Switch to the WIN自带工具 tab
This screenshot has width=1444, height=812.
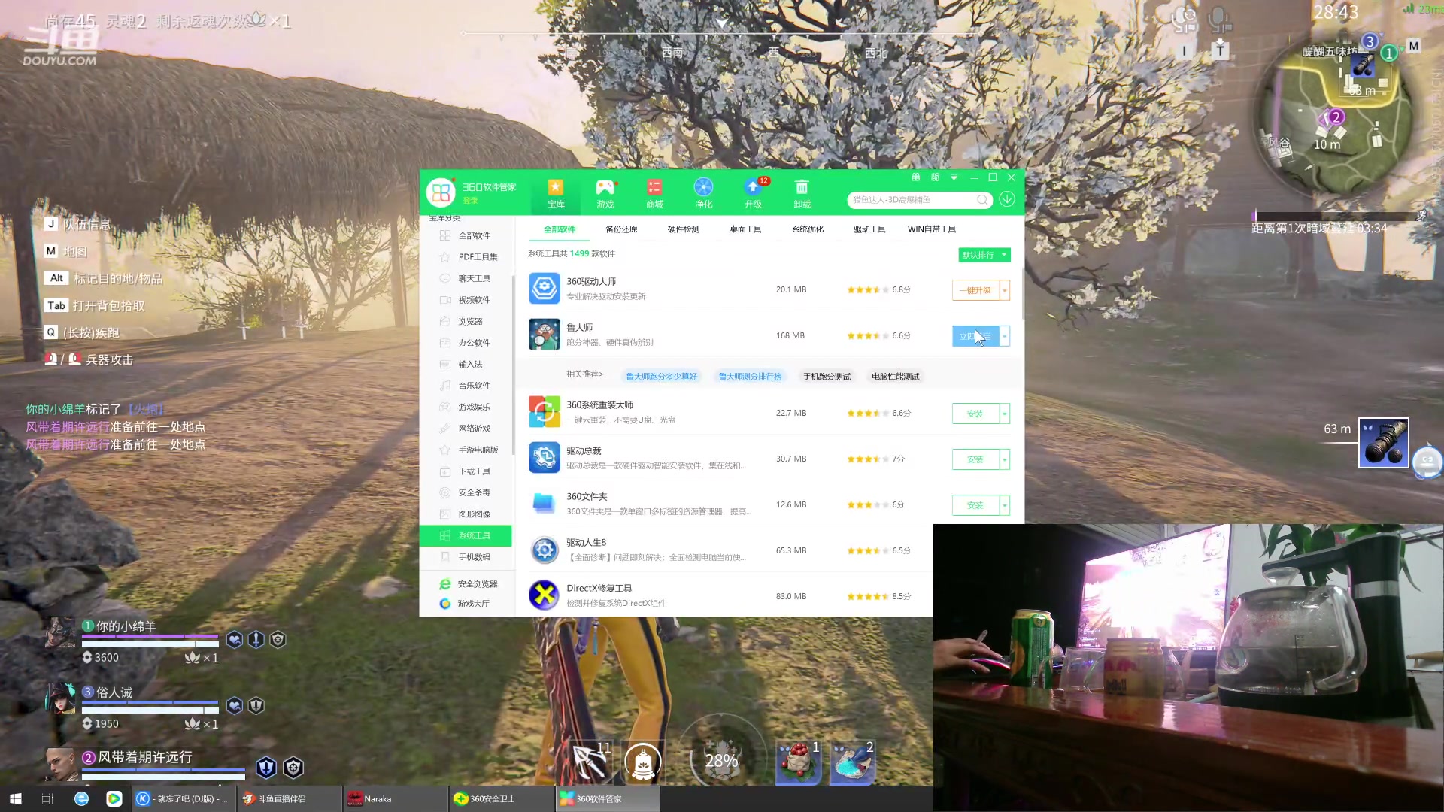point(932,229)
